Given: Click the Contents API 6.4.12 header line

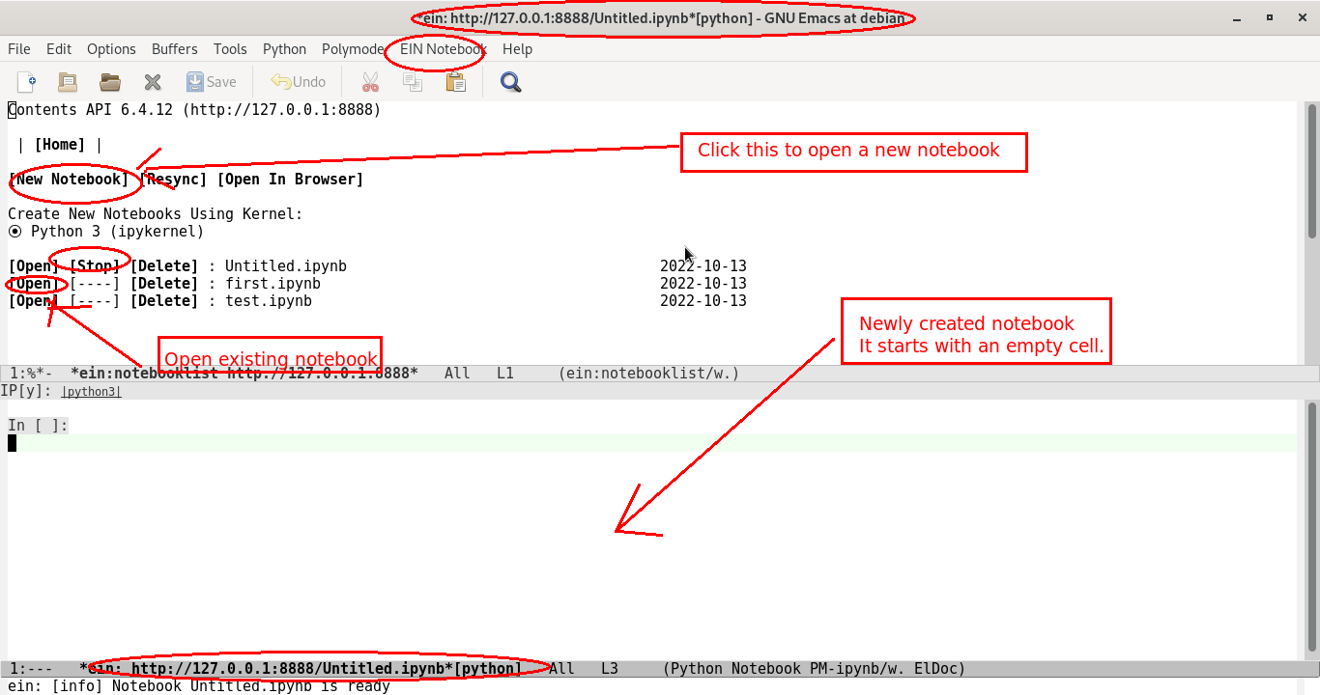Looking at the screenshot, I should tap(194, 110).
